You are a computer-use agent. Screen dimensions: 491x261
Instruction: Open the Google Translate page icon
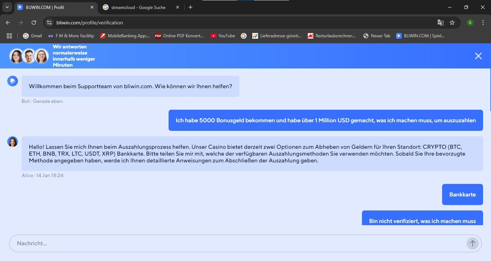[x=440, y=23]
